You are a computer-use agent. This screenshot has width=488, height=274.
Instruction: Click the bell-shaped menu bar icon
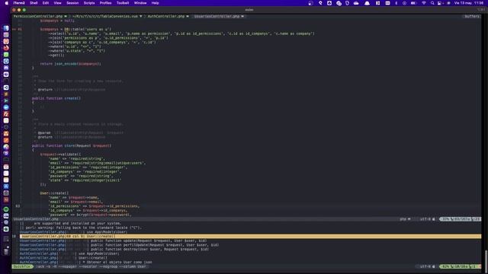pyautogui.click(x=368, y=3)
